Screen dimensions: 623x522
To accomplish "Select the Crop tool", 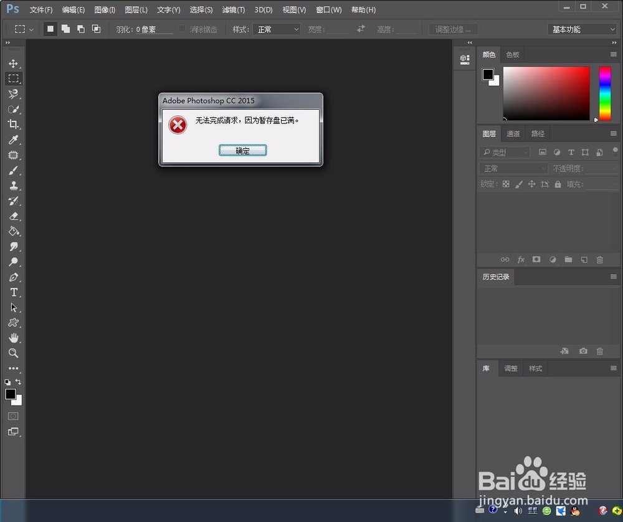I will (13, 125).
